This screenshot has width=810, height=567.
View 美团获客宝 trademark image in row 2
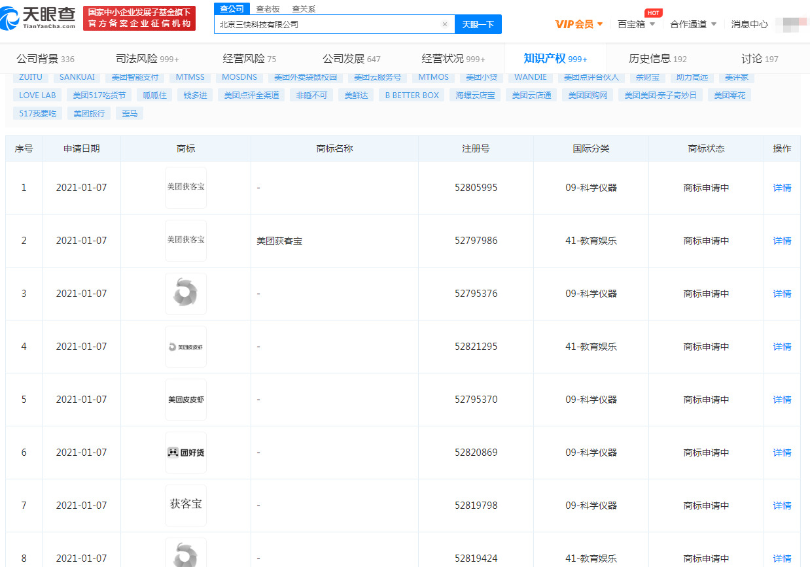(x=186, y=241)
